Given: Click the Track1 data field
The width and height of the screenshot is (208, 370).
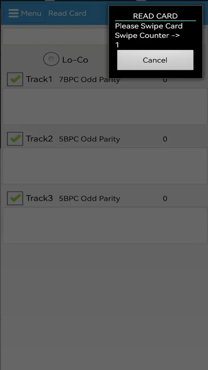Looking at the screenshot, I should coord(105,106).
